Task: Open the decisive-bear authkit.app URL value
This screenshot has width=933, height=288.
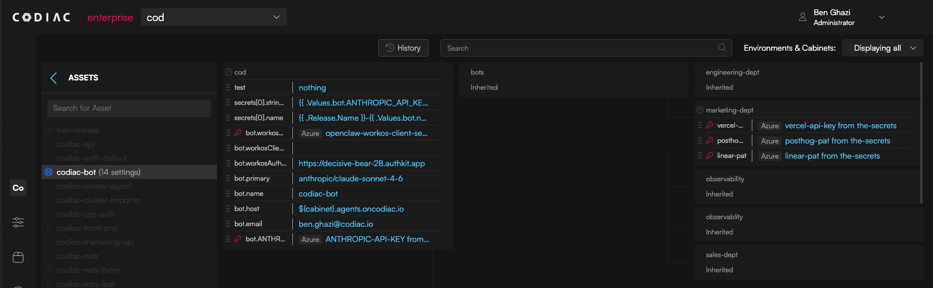Action: 362,163
